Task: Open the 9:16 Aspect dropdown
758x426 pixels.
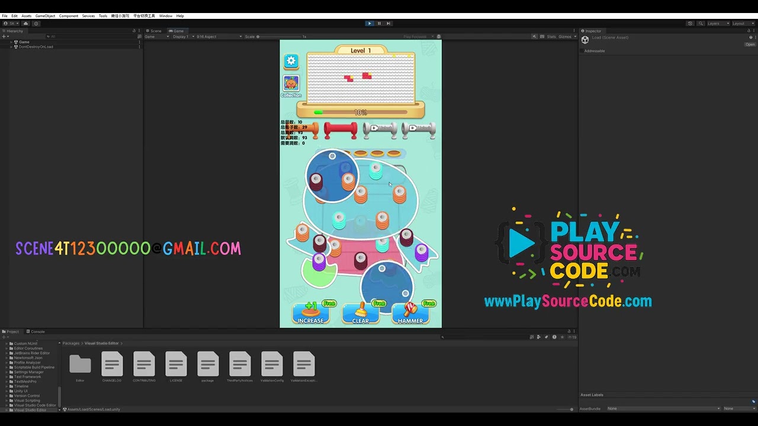Action: coord(219,37)
